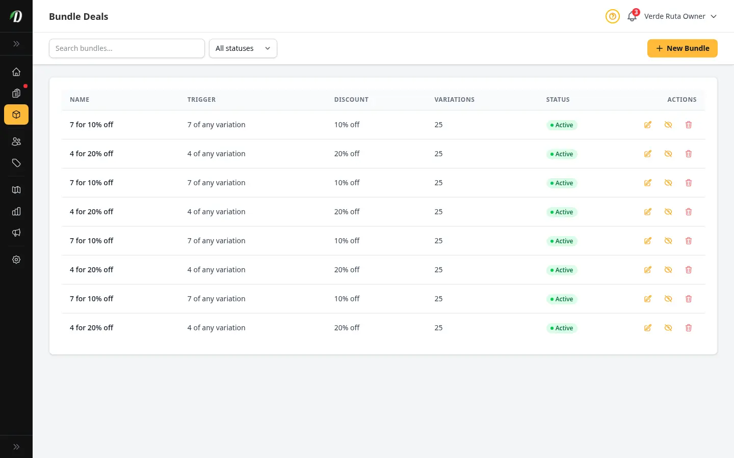Toggle visibility of second row bundle

(x=668, y=154)
